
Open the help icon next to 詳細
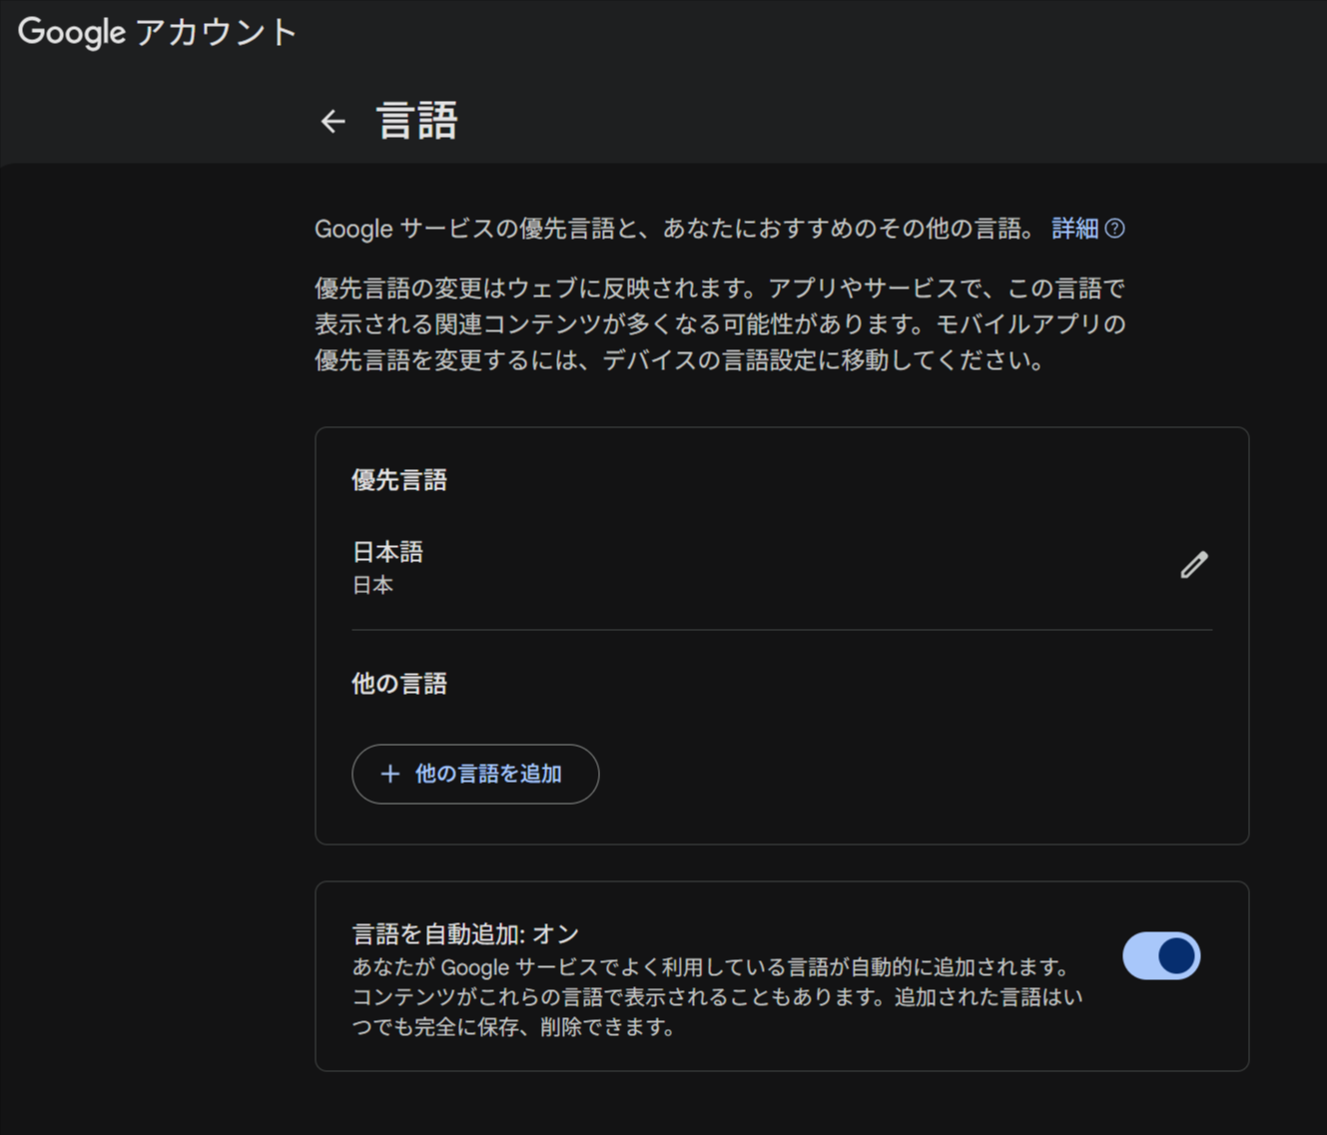1115,229
